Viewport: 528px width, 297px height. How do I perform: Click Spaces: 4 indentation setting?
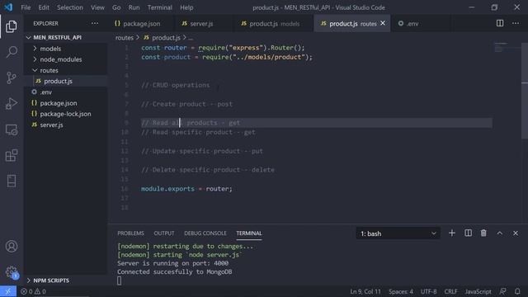401,291
